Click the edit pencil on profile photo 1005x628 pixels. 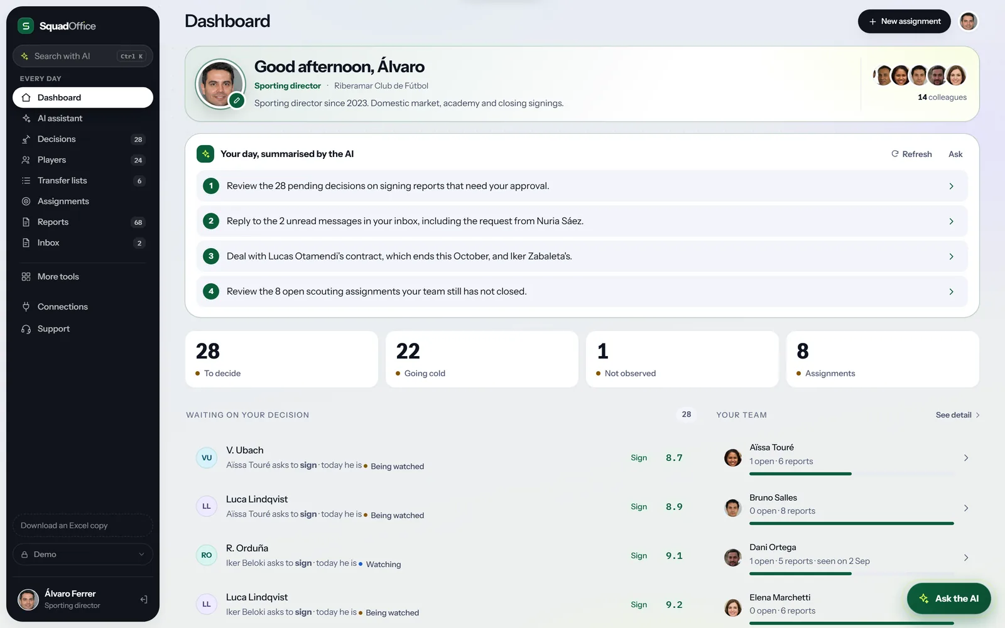tap(236, 100)
